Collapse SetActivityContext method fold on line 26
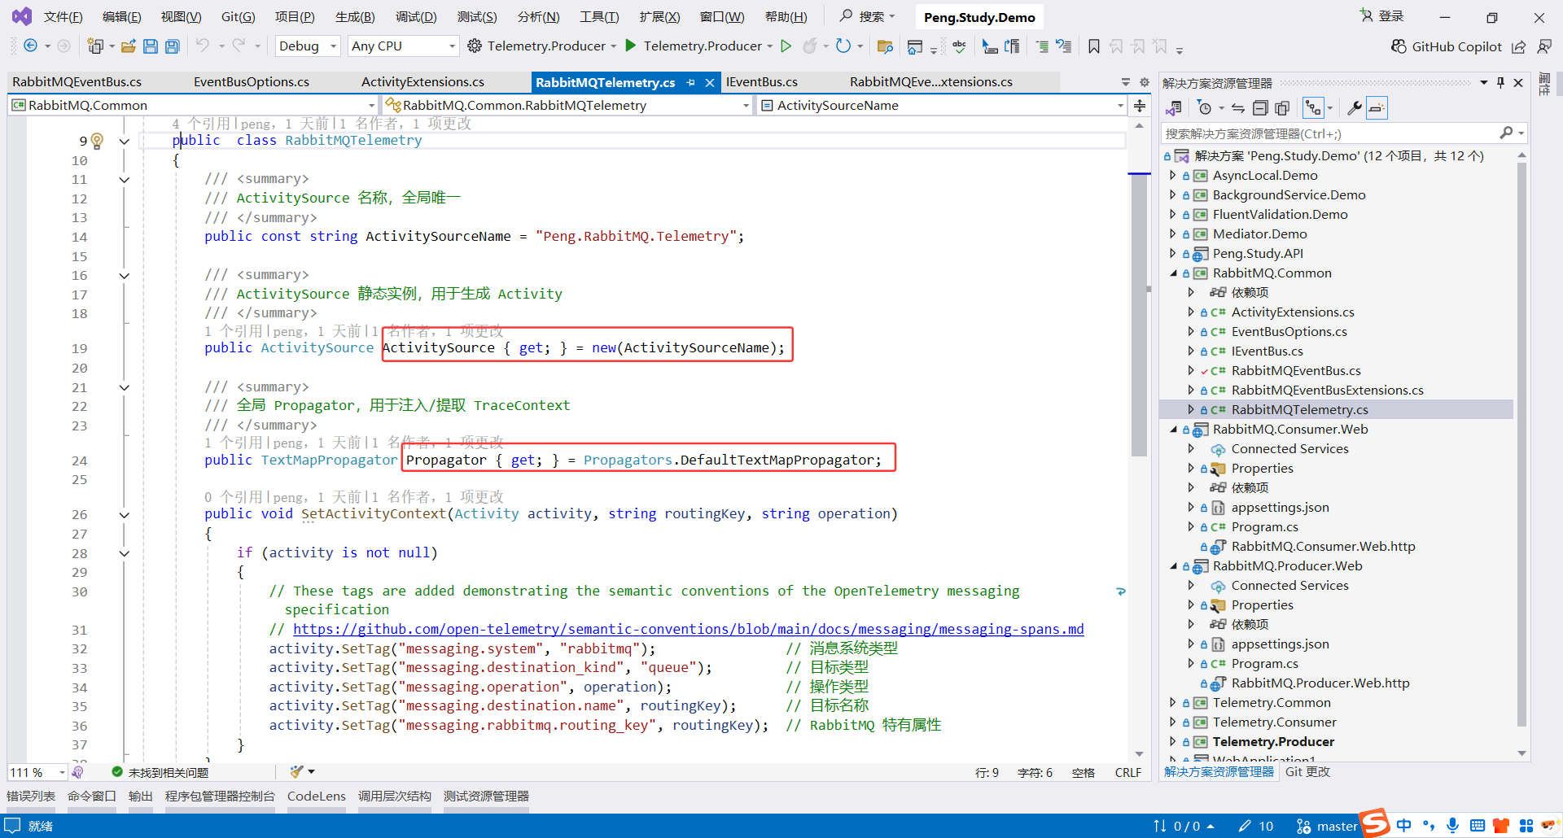1563x838 pixels. coord(125,514)
